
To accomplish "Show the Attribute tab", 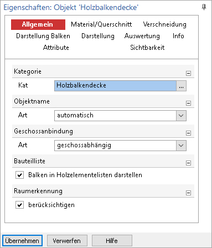I will click(x=56, y=48).
